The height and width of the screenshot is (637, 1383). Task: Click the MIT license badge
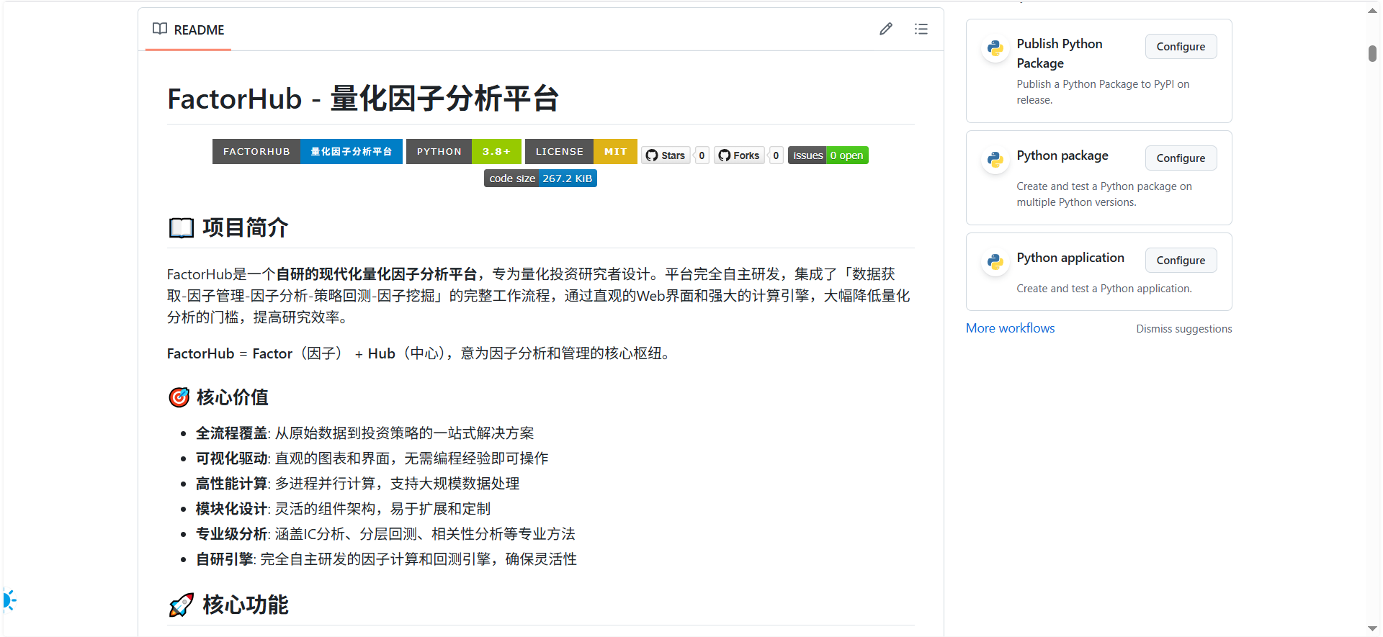coord(581,152)
